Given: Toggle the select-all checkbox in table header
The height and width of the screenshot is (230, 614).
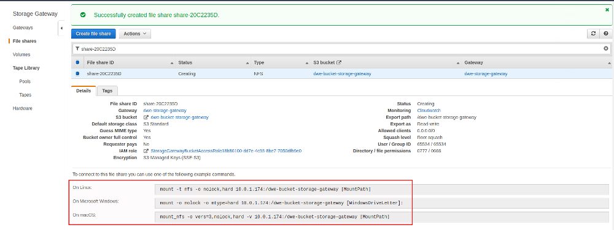Looking at the screenshot, I should coord(77,62).
